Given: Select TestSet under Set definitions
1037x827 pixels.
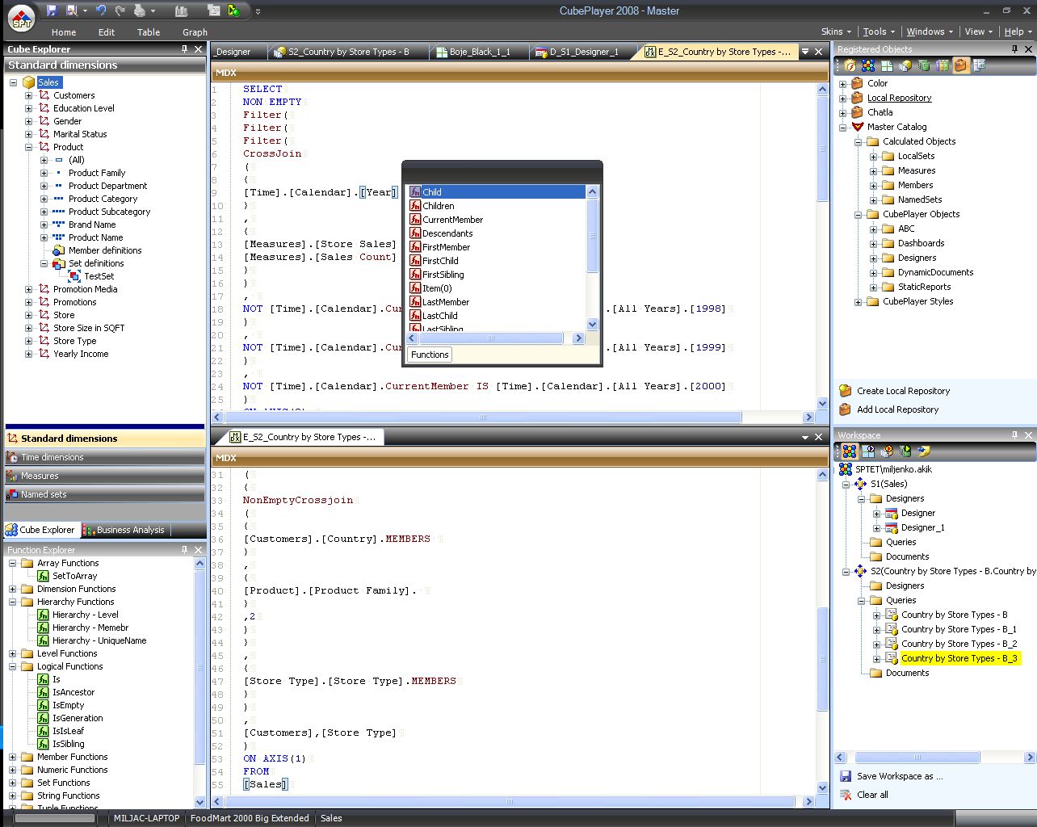Looking at the screenshot, I should point(99,276).
